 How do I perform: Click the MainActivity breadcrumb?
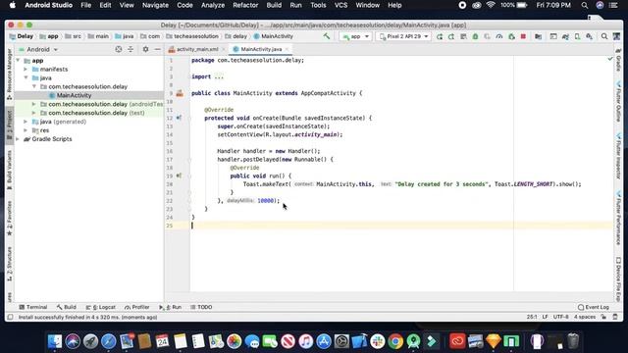[x=274, y=36]
